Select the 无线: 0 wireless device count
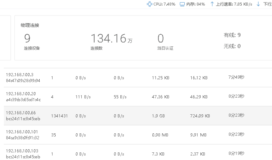Viewport: 272px width, 160px height. pyautogui.click(x=232, y=46)
